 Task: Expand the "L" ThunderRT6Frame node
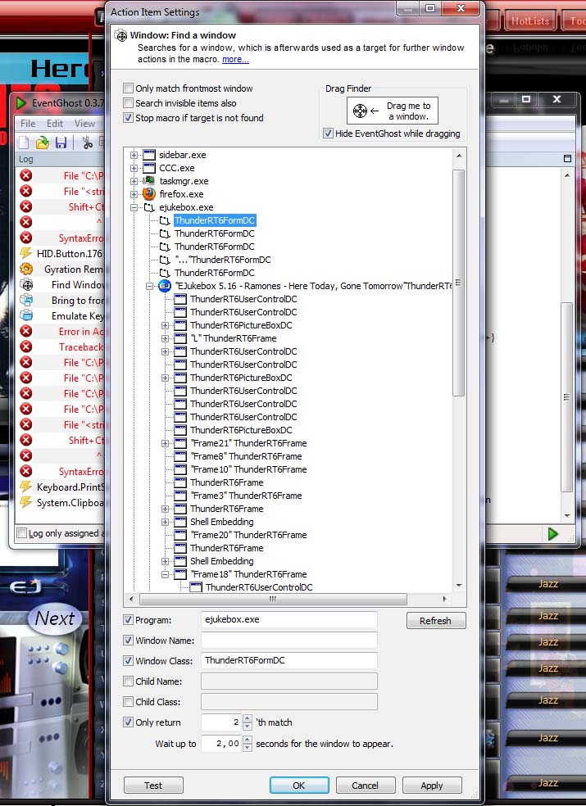166,339
